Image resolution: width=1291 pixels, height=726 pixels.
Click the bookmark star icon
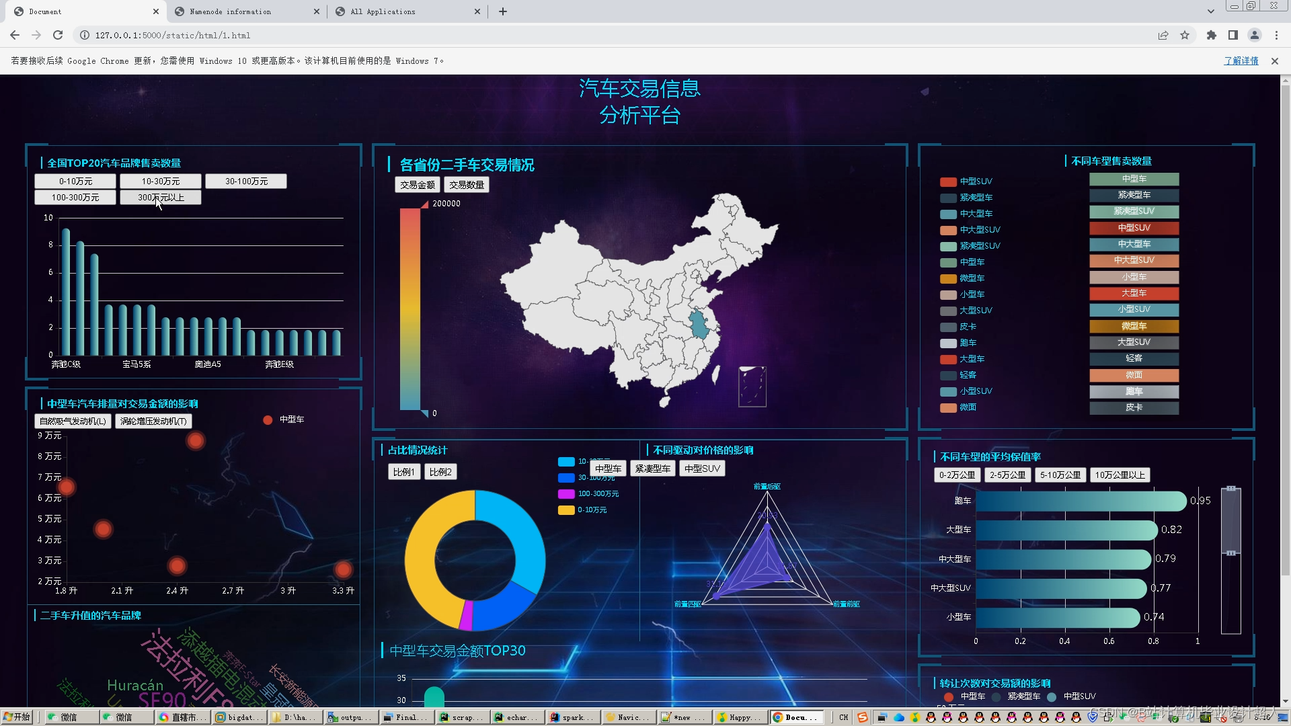(x=1185, y=35)
